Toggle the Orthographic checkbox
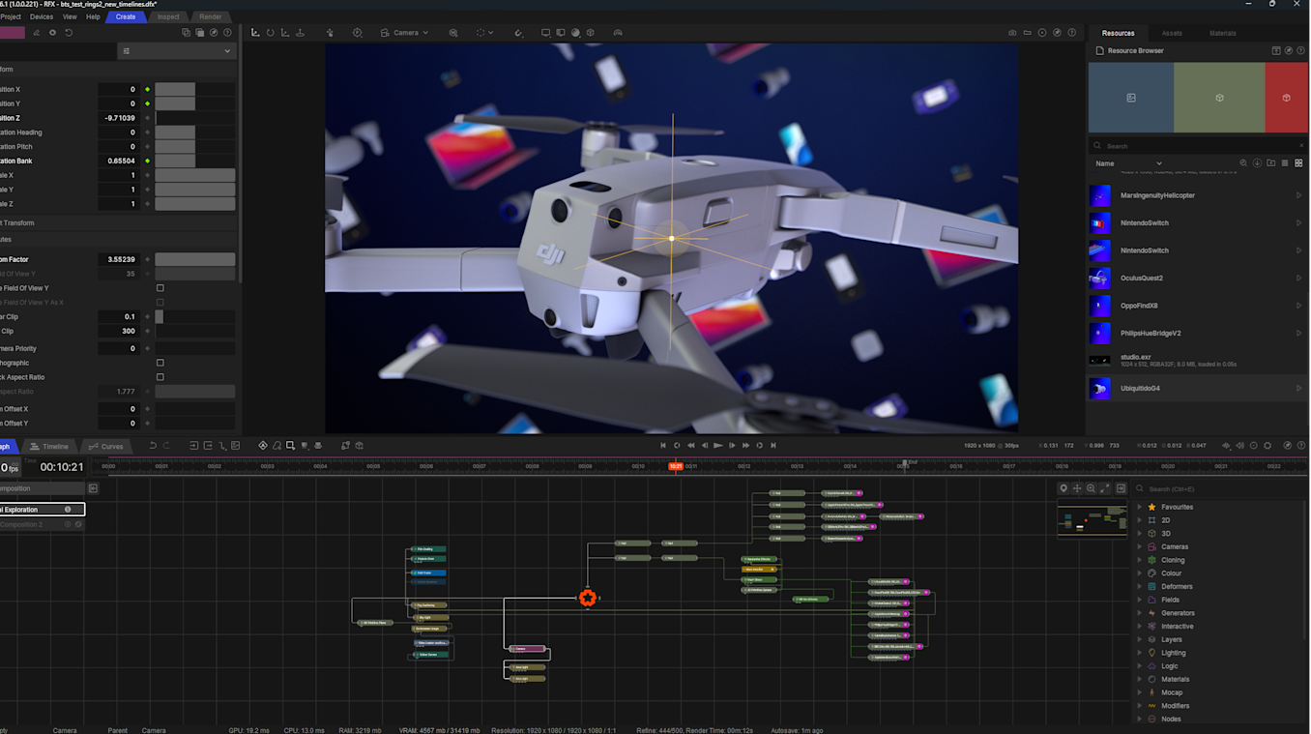Screen dimensions: 1311x734 click(160, 363)
